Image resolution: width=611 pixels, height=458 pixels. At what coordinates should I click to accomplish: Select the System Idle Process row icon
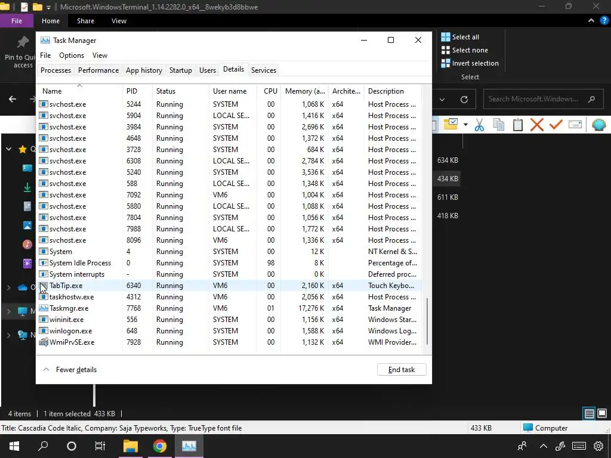pos(44,263)
